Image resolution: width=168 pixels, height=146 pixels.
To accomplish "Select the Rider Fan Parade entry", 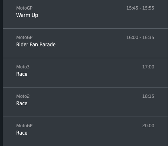I will click(x=85, y=43).
